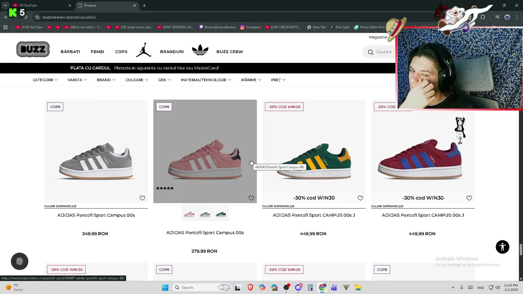Open the COPII menu
The height and width of the screenshot is (294, 523).
coord(121,52)
